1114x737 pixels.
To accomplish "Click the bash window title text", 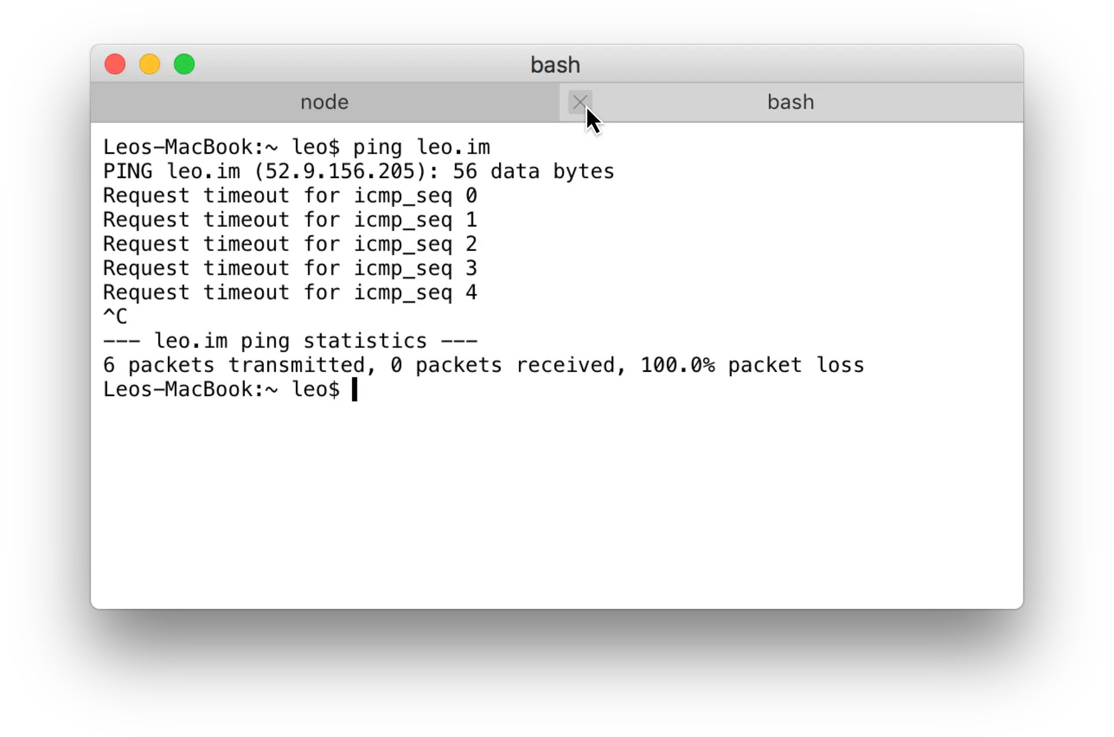I will (x=555, y=65).
